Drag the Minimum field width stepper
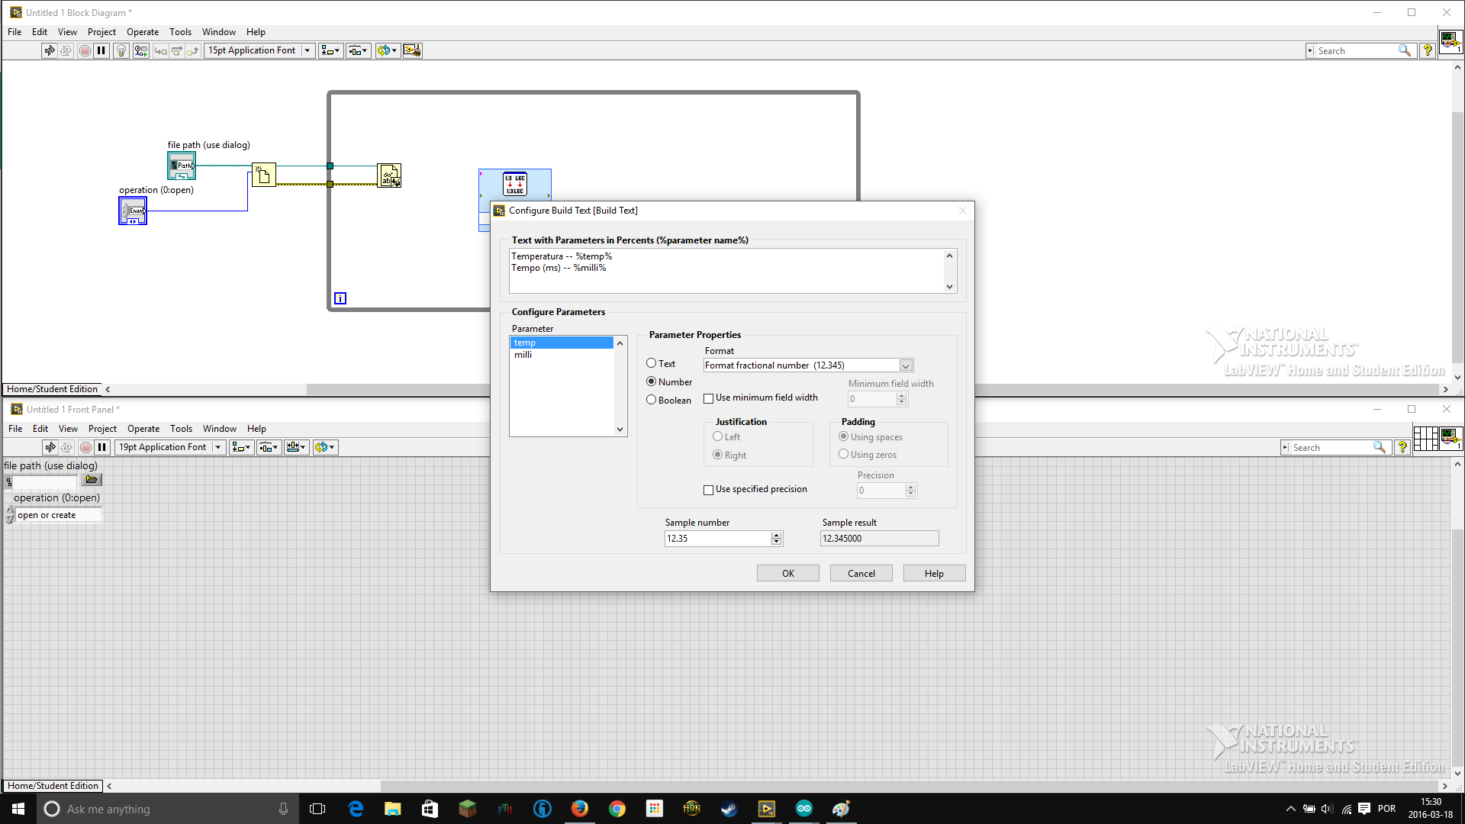 tap(902, 397)
